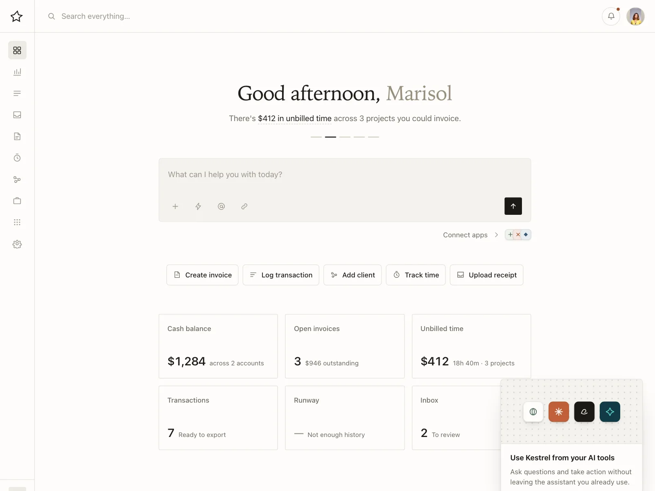Click the Upload receipt button
This screenshot has width=655, height=491.
[486, 275]
